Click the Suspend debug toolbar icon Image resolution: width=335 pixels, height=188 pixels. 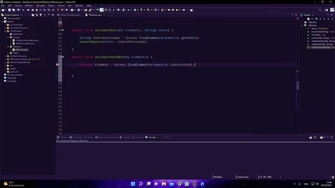(32, 10)
